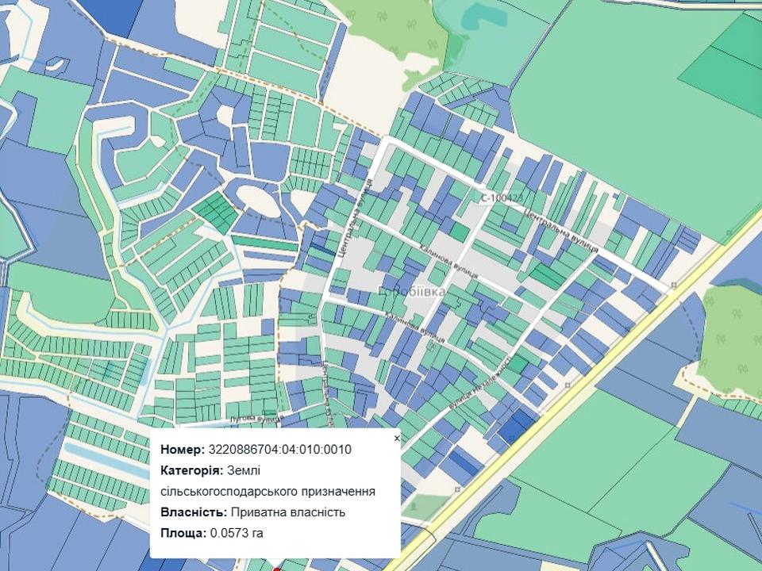762x571 pixels.
Task: Click the Категорія label in popup
Action: [191, 470]
